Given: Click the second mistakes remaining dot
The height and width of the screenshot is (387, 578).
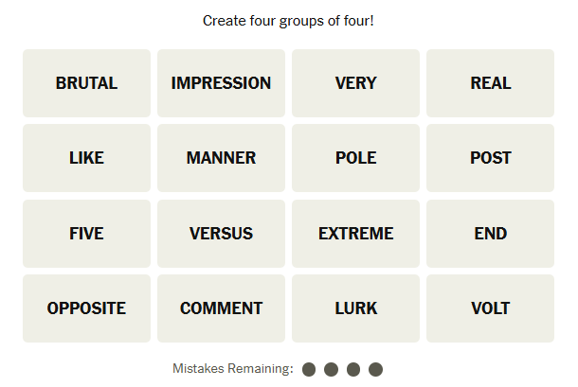Looking at the screenshot, I should [x=331, y=369].
